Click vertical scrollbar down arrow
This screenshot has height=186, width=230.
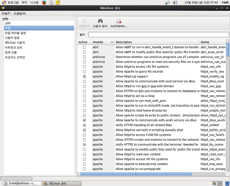coord(228,170)
